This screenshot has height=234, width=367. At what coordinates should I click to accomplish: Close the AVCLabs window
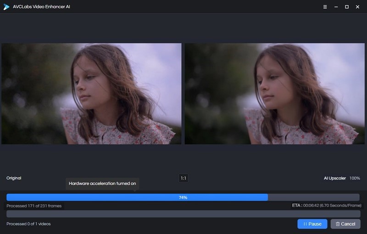point(357,7)
